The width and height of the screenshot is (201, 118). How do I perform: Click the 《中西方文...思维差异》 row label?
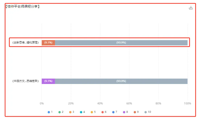click(26, 81)
